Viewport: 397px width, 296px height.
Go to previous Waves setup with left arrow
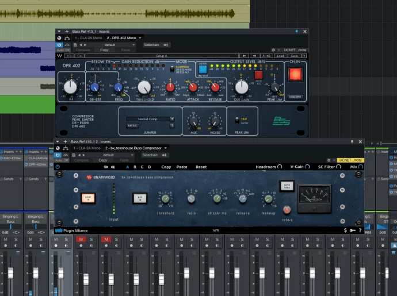[244, 56]
